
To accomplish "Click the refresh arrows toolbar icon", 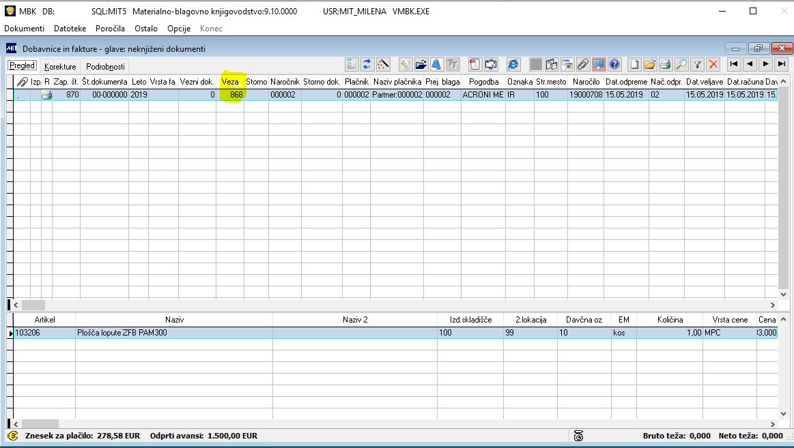I will [367, 64].
